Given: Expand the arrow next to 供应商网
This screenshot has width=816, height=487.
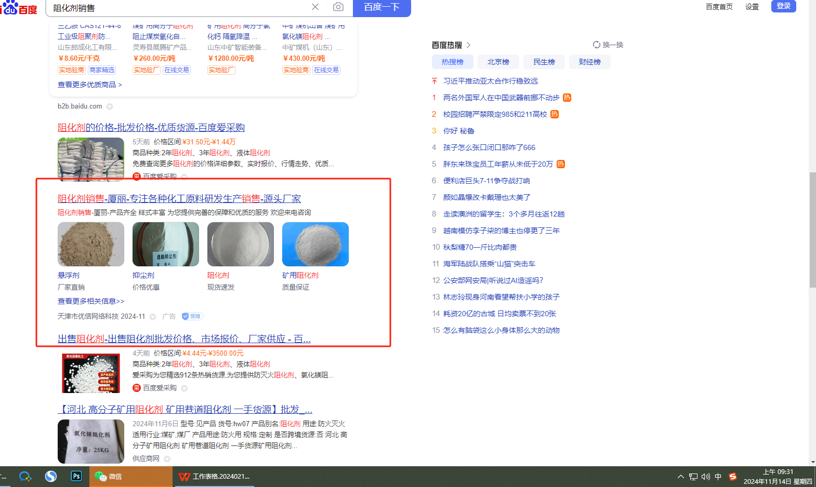Looking at the screenshot, I should click(x=167, y=459).
